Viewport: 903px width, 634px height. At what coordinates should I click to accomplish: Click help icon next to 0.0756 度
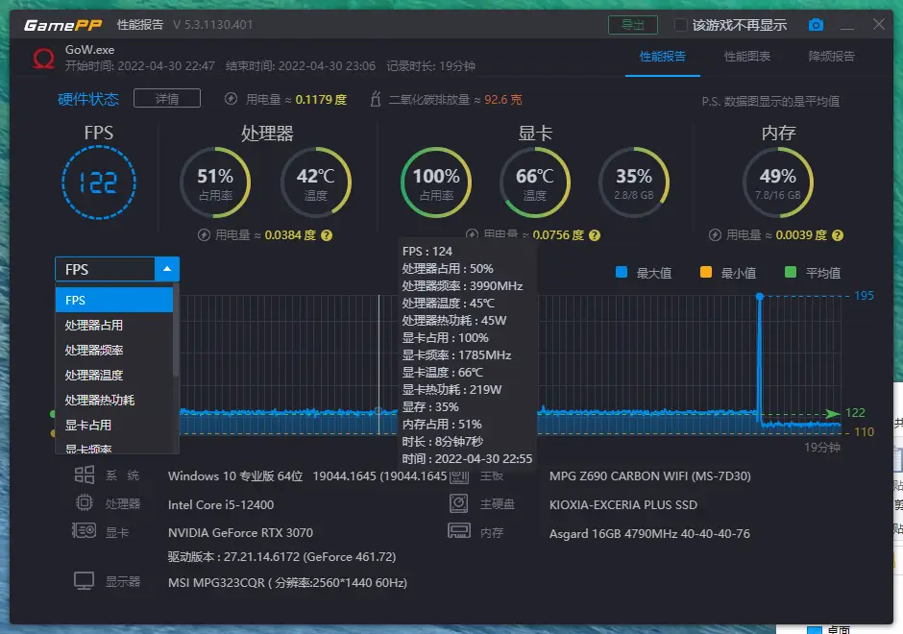coord(595,235)
